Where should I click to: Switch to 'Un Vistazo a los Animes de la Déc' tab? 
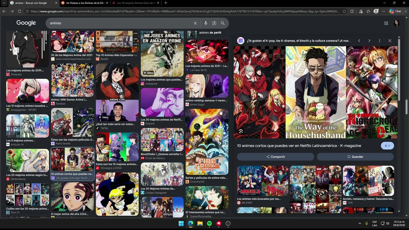tap(85, 3)
